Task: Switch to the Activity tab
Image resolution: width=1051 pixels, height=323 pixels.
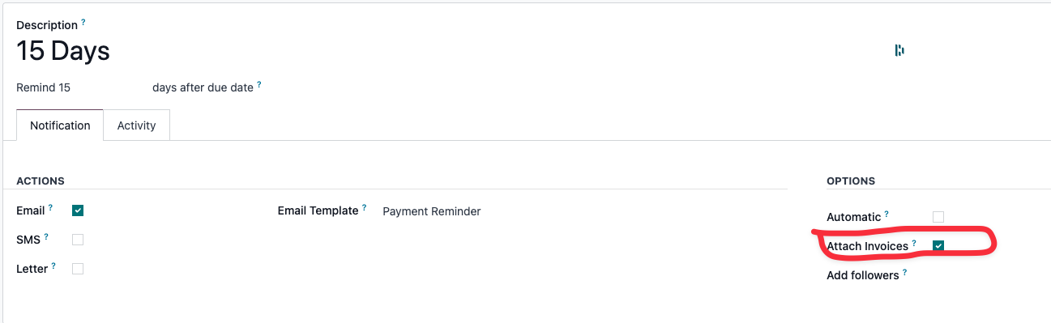Action: click(136, 125)
